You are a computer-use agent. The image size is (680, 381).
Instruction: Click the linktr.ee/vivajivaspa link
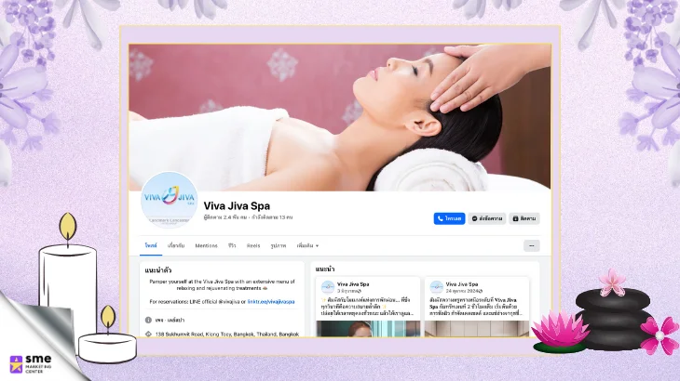point(270,302)
